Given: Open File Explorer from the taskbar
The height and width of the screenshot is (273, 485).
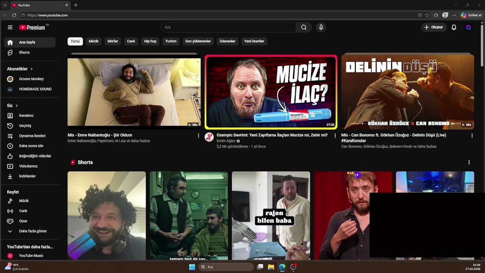Looking at the screenshot, I should [271, 267].
